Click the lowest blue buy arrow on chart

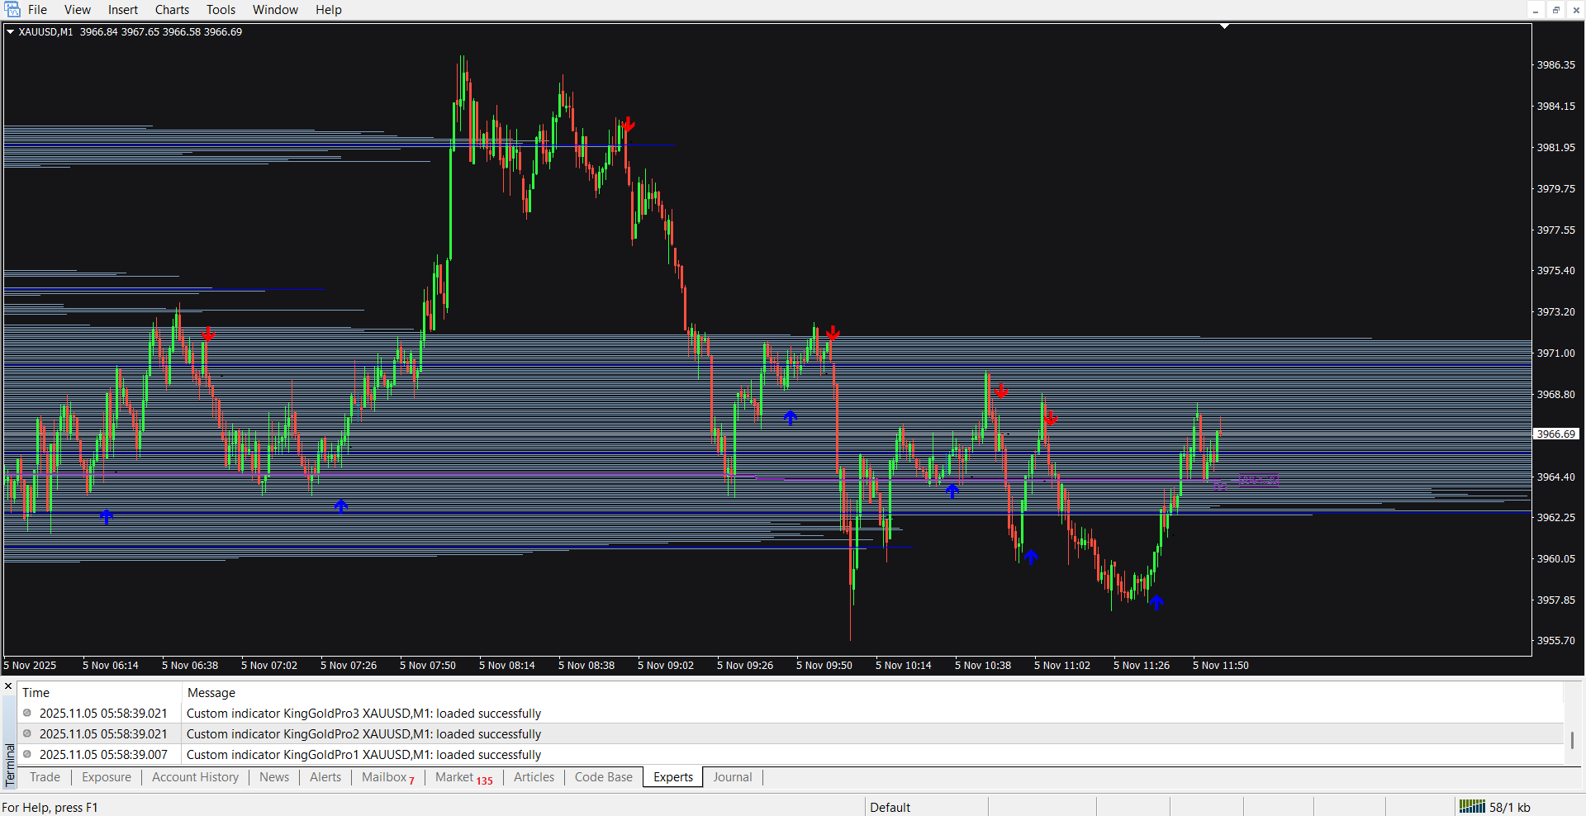(x=1156, y=602)
